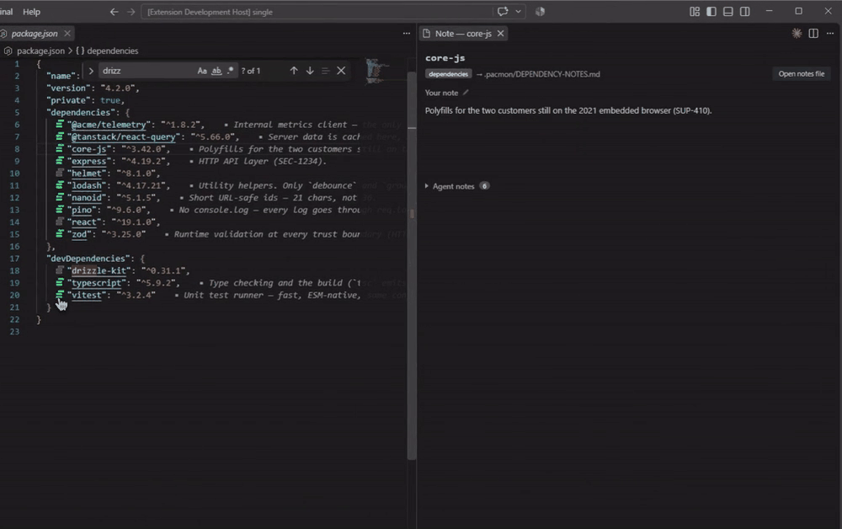The image size is (842, 529).
Task: Toggle Find in Selection
Action: (x=325, y=71)
